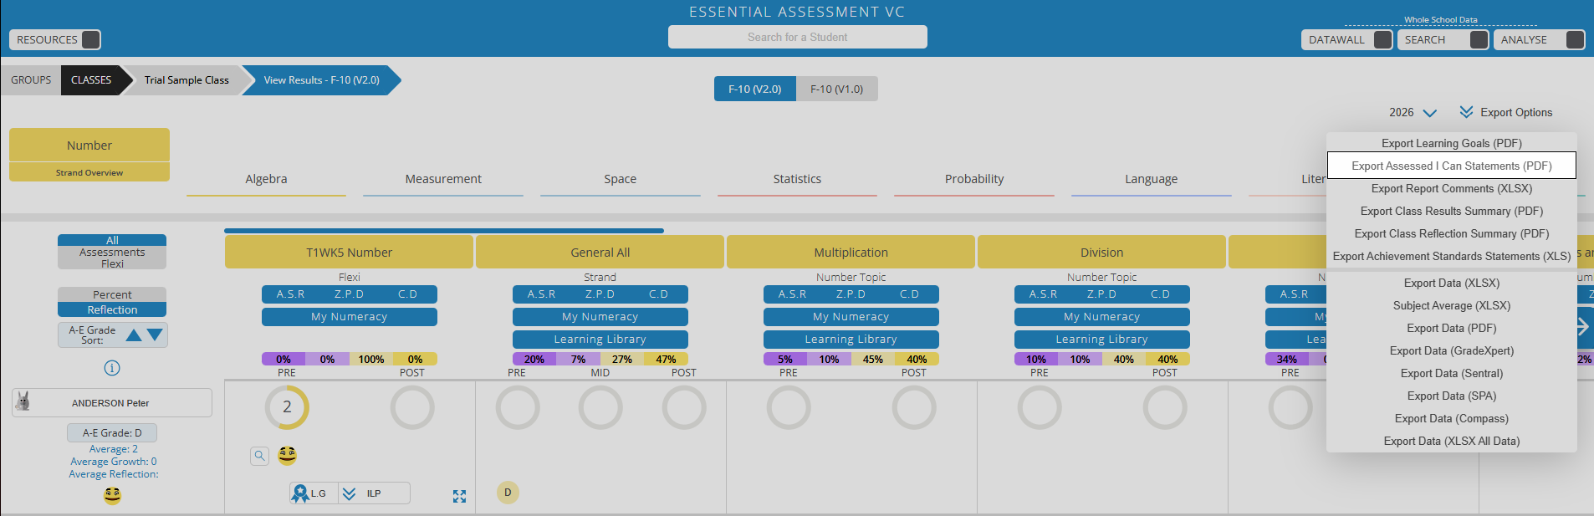
Task: Toggle the RESOURCES switch
Action: click(91, 39)
